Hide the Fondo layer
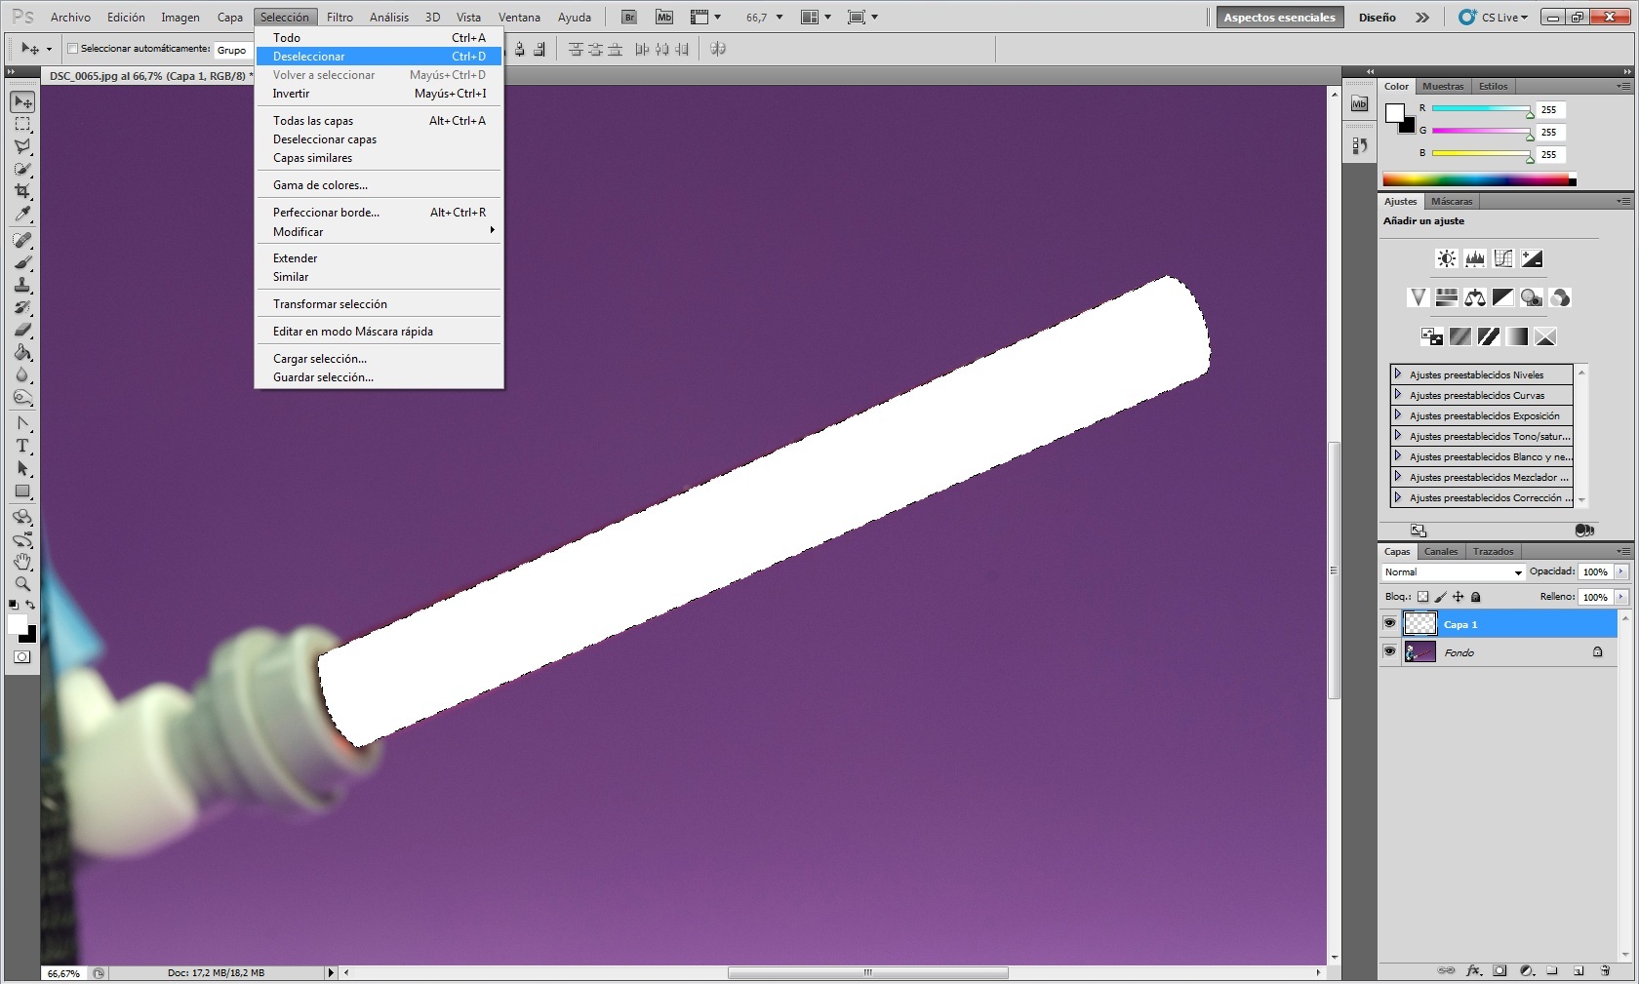 [1389, 652]
